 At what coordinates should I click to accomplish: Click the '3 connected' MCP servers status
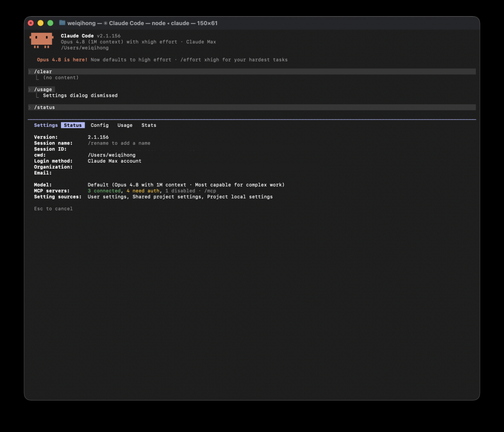pos(104,191)
